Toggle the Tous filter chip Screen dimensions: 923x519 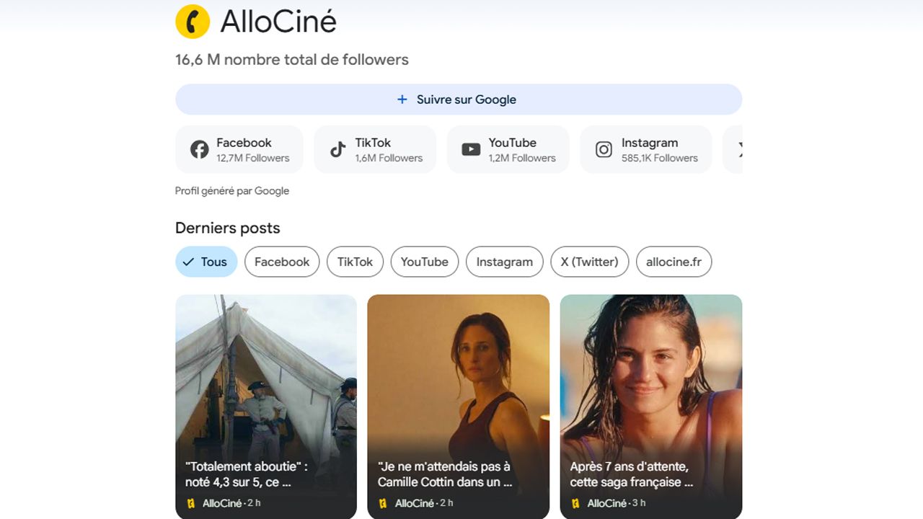[x=206, y=262]
